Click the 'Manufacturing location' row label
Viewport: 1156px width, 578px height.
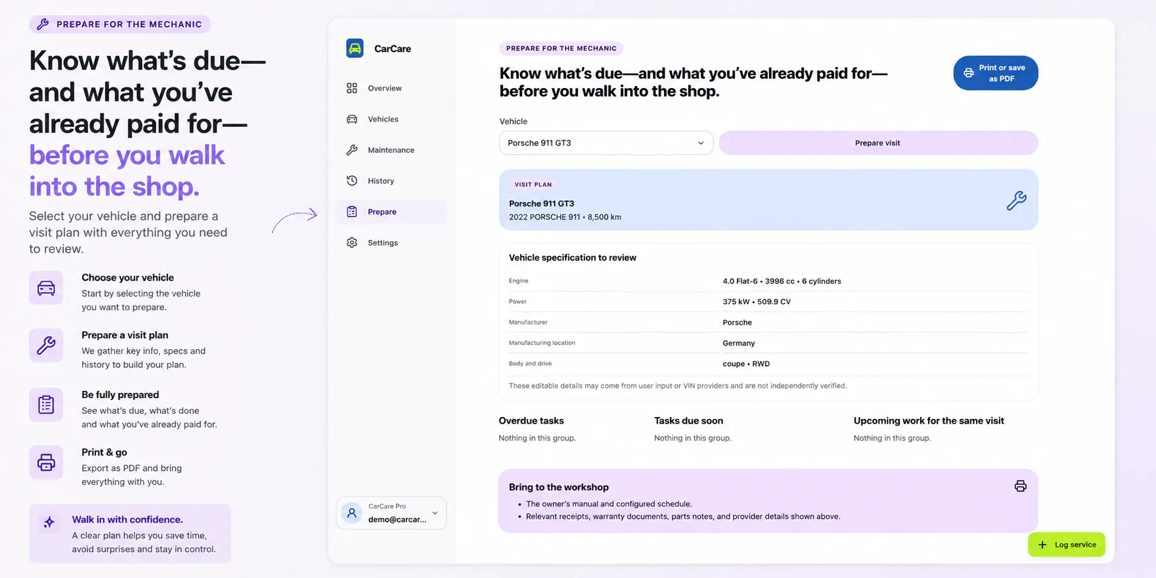pos(542,343)
